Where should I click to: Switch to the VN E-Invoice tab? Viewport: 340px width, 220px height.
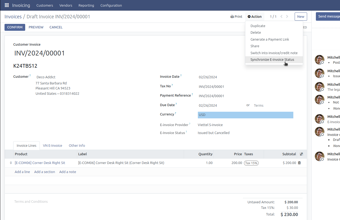[53, 145]
